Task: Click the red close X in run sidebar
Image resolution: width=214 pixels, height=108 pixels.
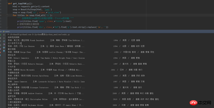Action: pyautogui.click(x=1, y=53)
